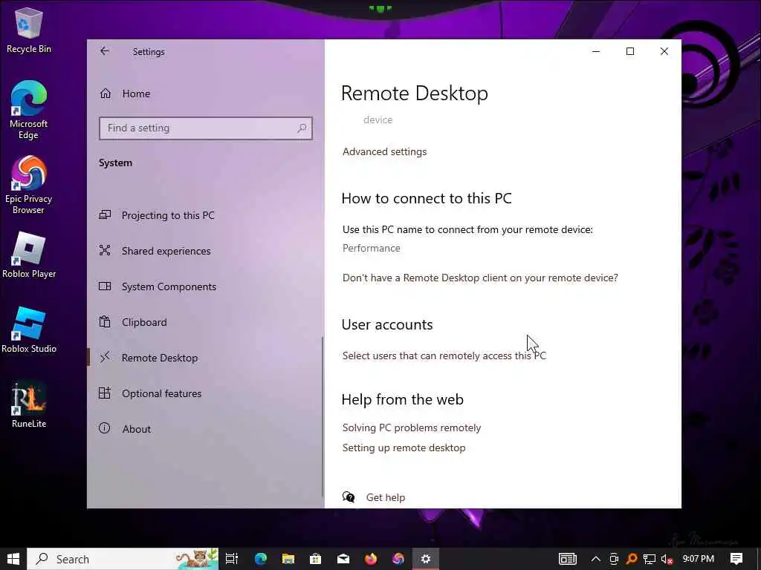
Task: Click the Settings gear in the taskbar
Action: tap(426, 559)
